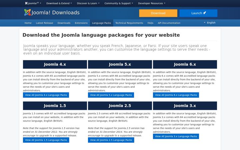Open the API Documentation tab
Image resolution: width=240 pixels, height=150 pixels.
pyautogui.click(x=169, y=23)
